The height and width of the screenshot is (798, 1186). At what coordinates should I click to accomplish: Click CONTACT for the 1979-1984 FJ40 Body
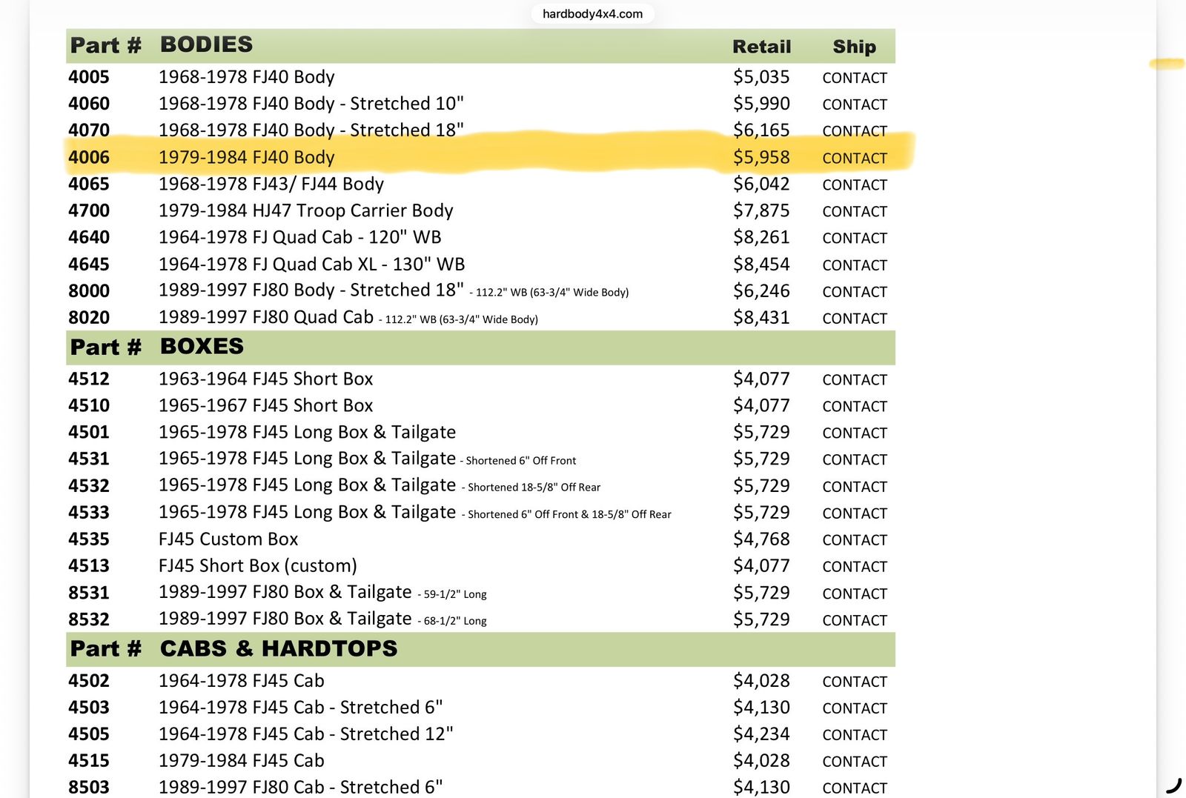click(x=855, y=158)
